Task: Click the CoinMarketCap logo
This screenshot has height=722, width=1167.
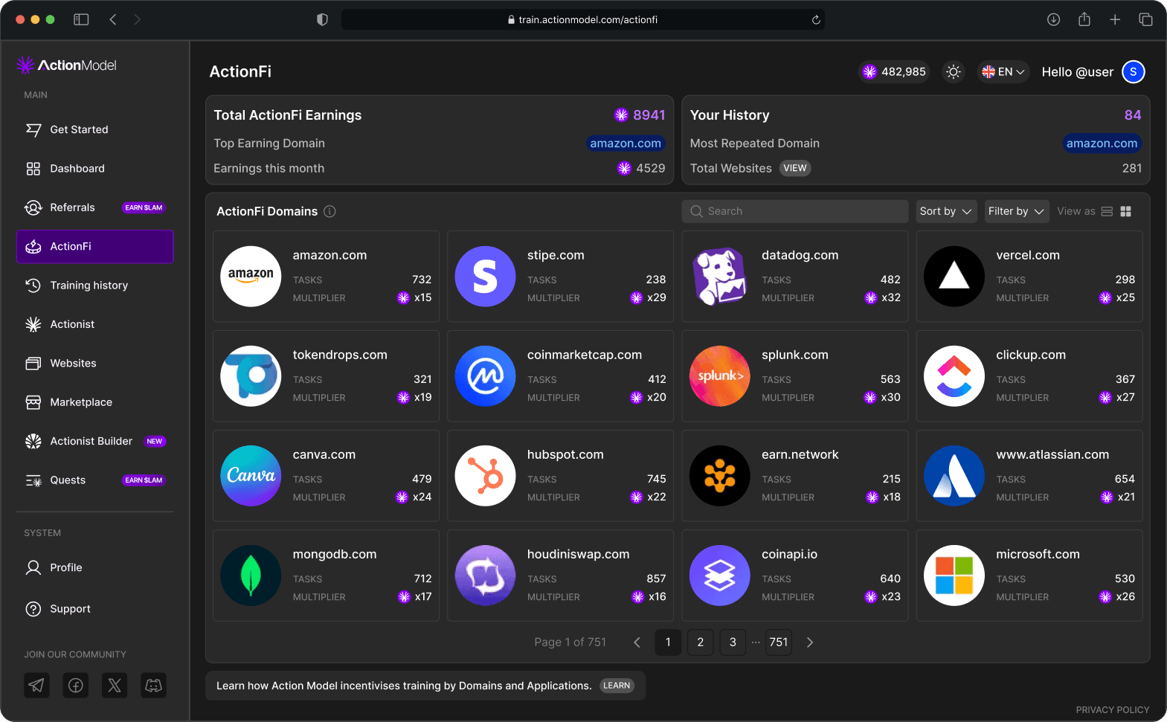Action: click(485, 376)
